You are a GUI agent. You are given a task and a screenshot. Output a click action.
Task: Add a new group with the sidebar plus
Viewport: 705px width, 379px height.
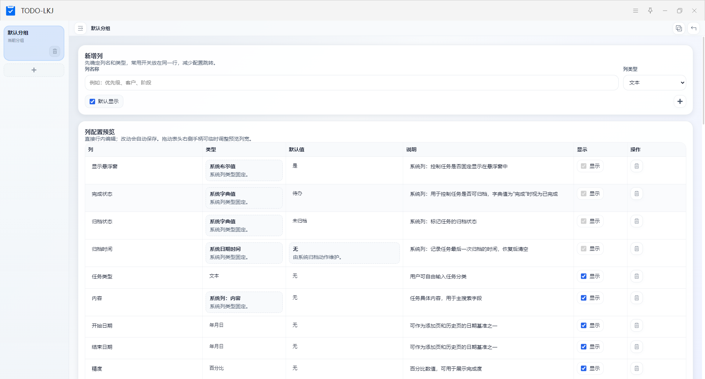point(34,70)
